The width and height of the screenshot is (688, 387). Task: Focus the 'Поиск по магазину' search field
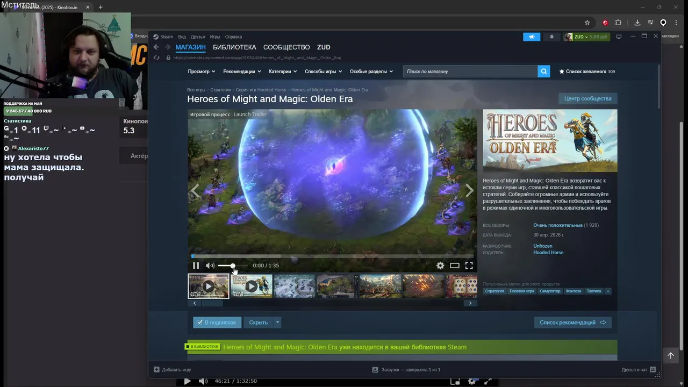click(470, 71)
